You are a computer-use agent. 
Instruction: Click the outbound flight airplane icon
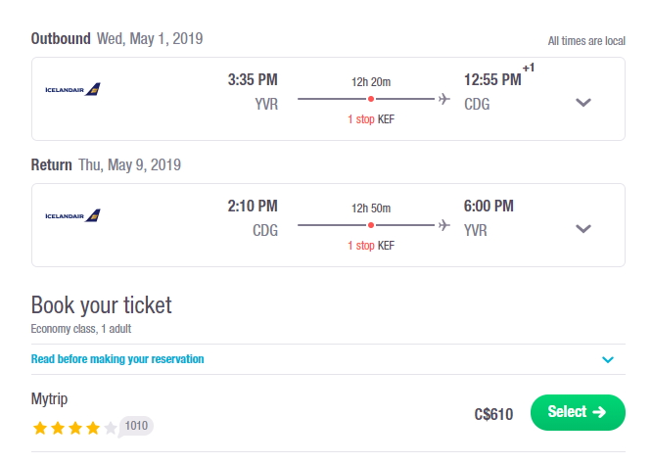(x=444, y=99)
